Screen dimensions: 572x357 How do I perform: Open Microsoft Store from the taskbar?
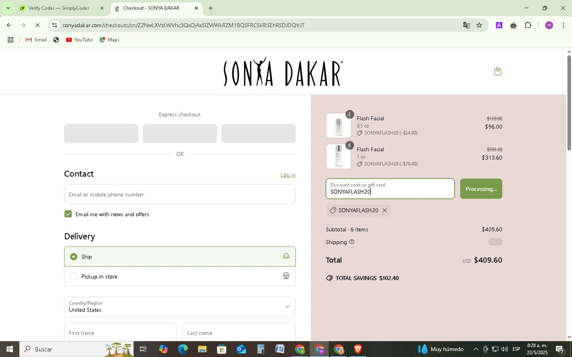[222, 349]
